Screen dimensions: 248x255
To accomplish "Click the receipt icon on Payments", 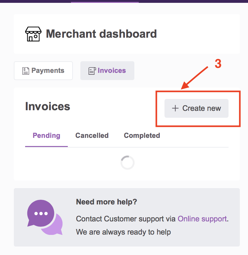I will pos(25,71).
